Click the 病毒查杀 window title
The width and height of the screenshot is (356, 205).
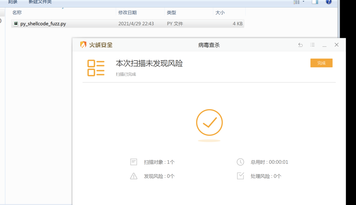point(209,45)
